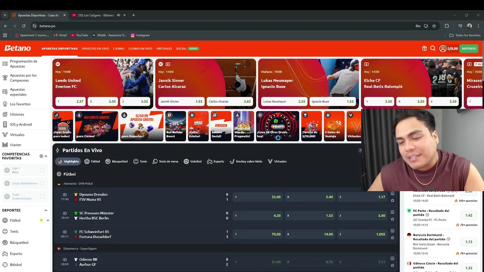Favorite the FC Schweinfurt 05 match star
Image resolution: width=484 pixels, height=272 pixels.
(392, 238)
